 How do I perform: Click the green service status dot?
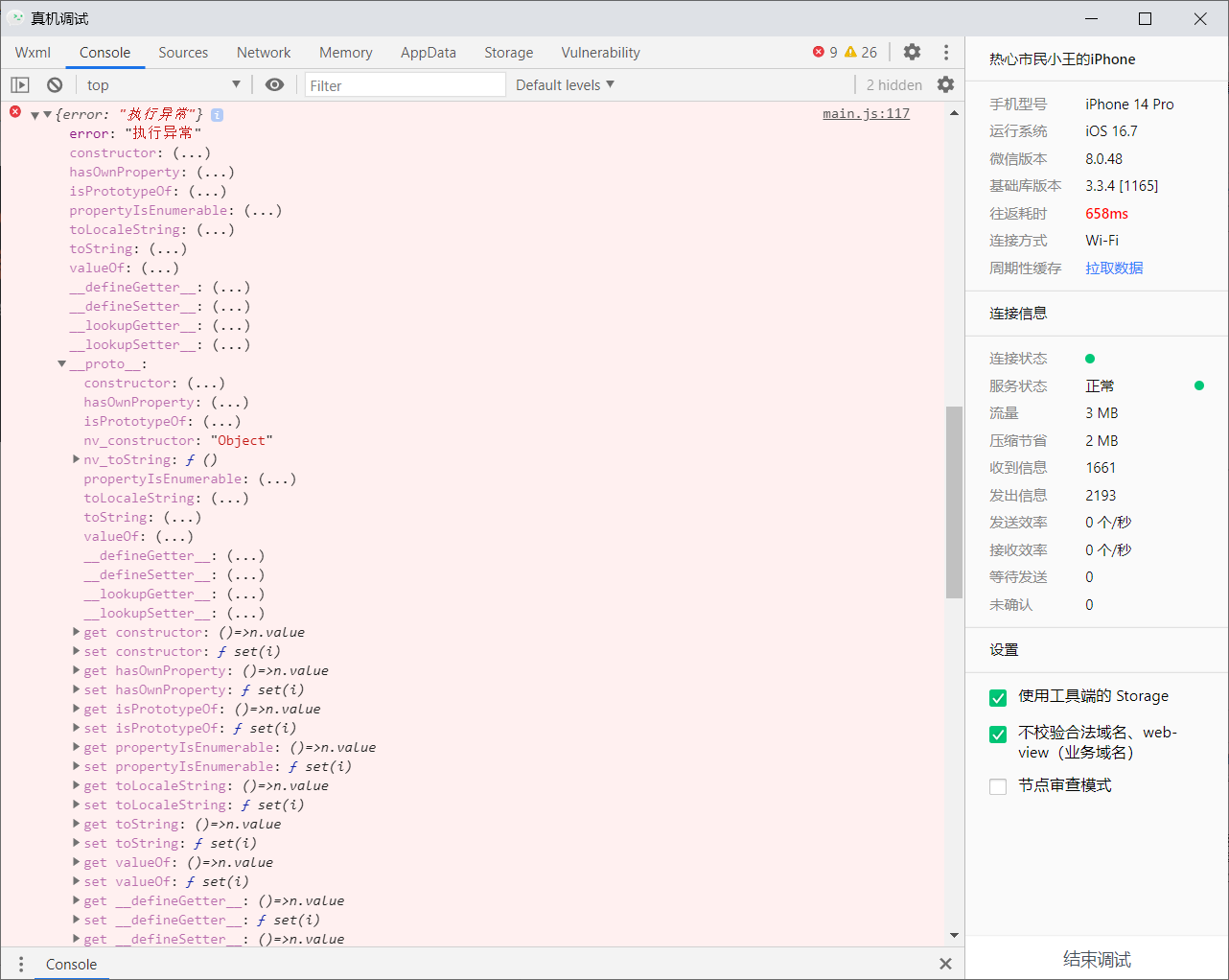click(1199, 385)
